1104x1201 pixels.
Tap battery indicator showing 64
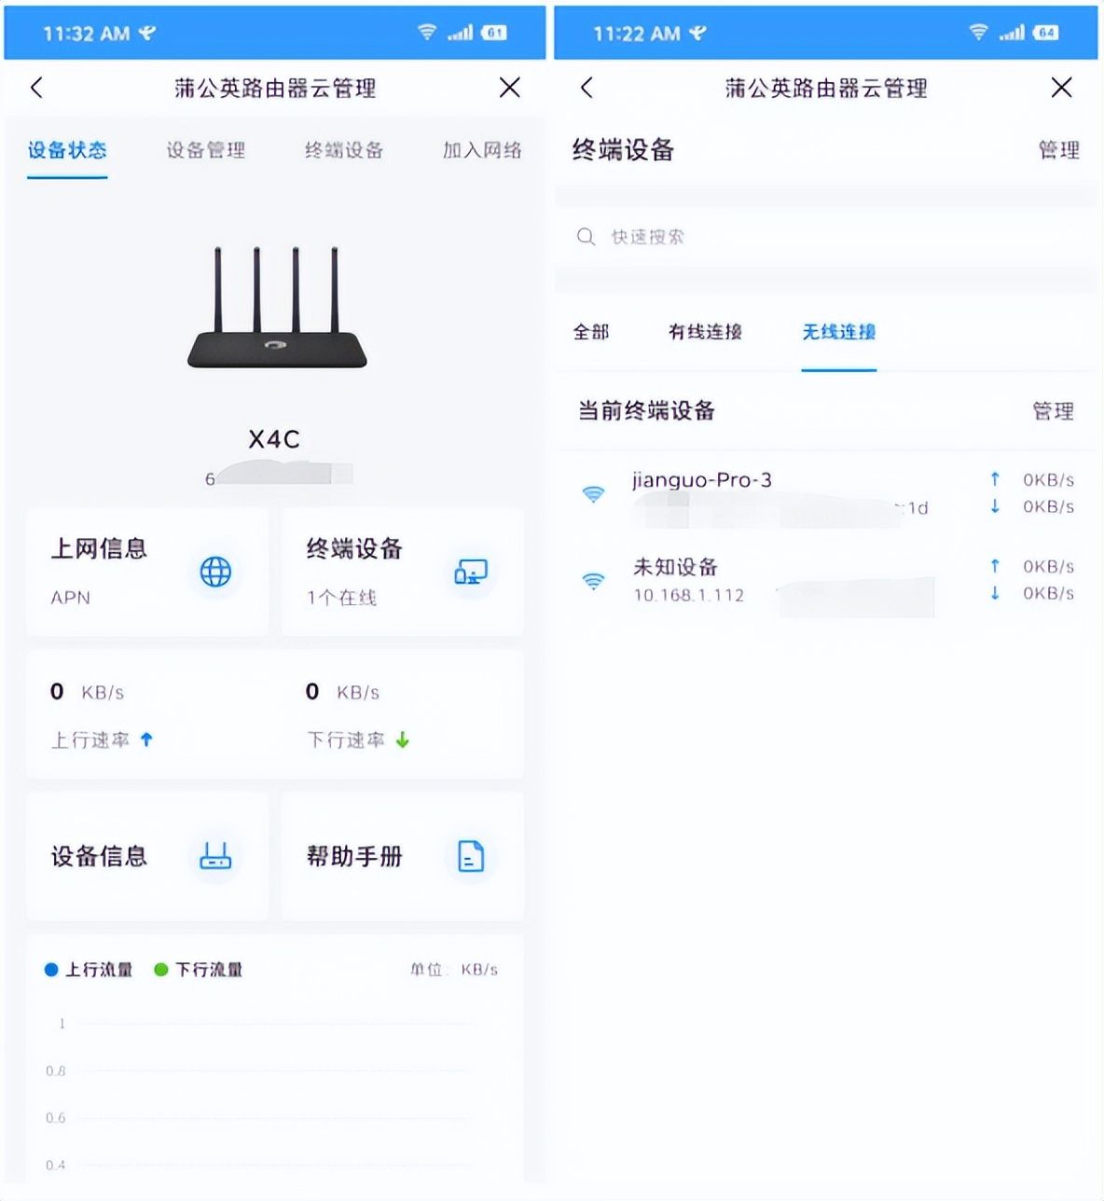pos(1046,33)
